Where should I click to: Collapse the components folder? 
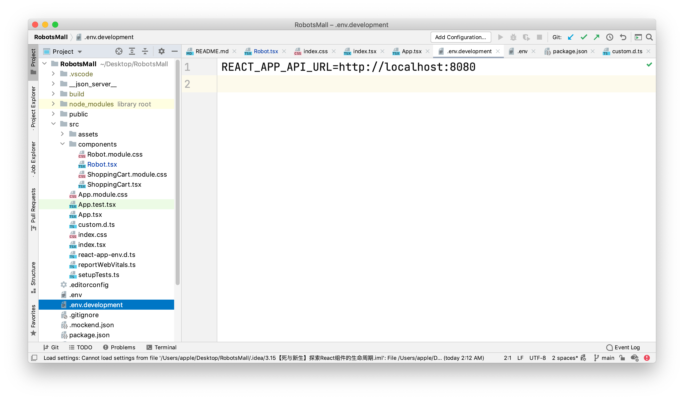[x=62, y=144]
